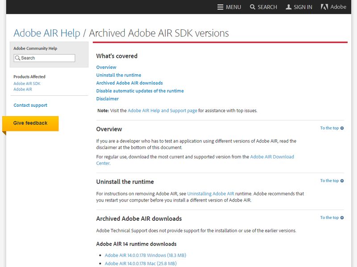Viewport: 357px width, 267px height.
Task: Open Adobe AIR under Products Affected
Action: click(x=23, y=89)
